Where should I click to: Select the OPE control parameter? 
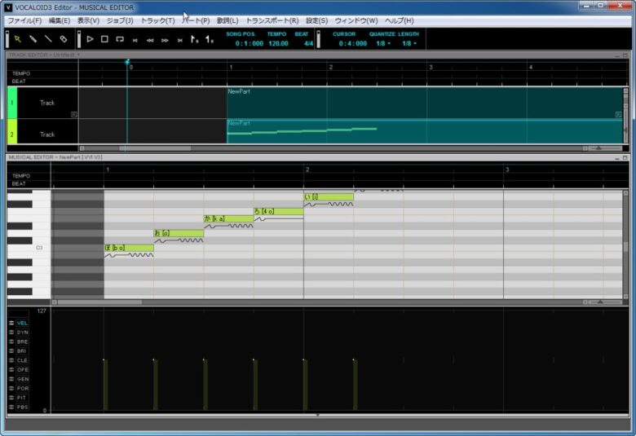pyautogui.click(x=22, y=369)
